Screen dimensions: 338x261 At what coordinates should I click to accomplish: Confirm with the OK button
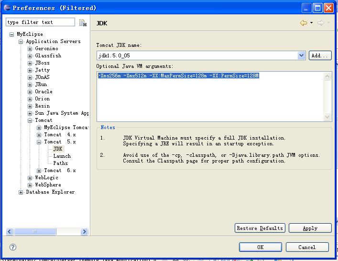[x=261, y=247]
